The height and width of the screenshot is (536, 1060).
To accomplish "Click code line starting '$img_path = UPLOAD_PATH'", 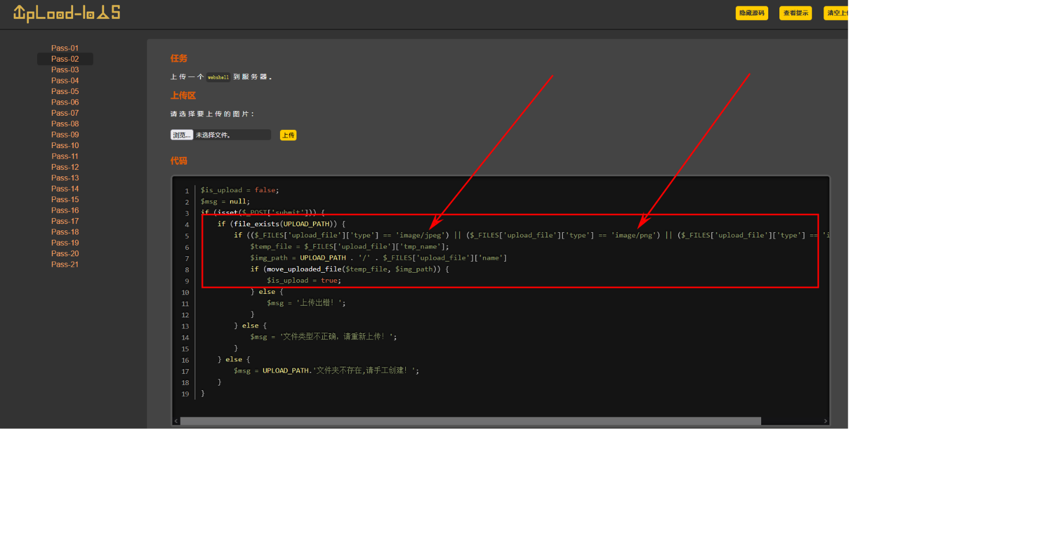I will (378, 257).
